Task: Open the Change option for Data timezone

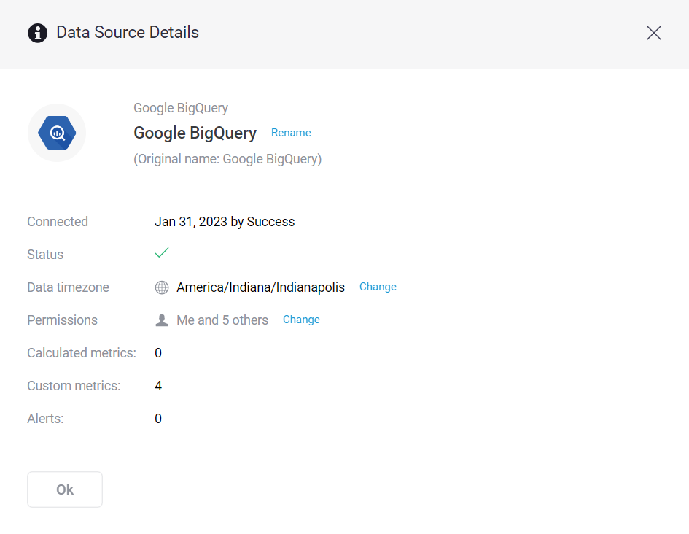Action: click(x=378, y=287)
